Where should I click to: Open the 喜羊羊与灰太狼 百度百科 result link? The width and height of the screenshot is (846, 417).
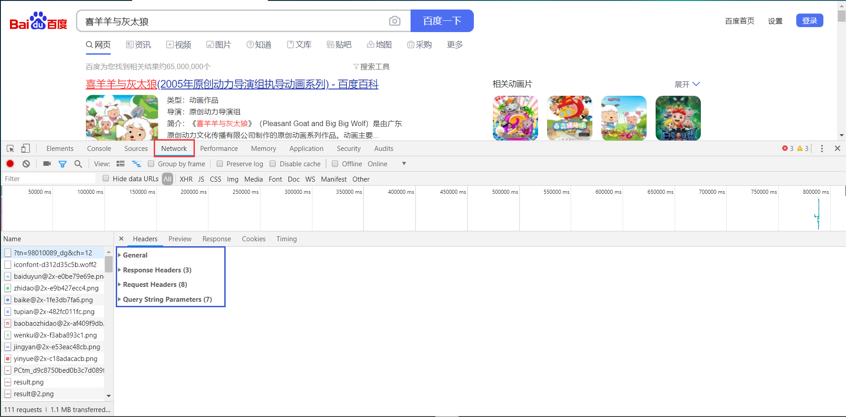click(x=232, y=84)
